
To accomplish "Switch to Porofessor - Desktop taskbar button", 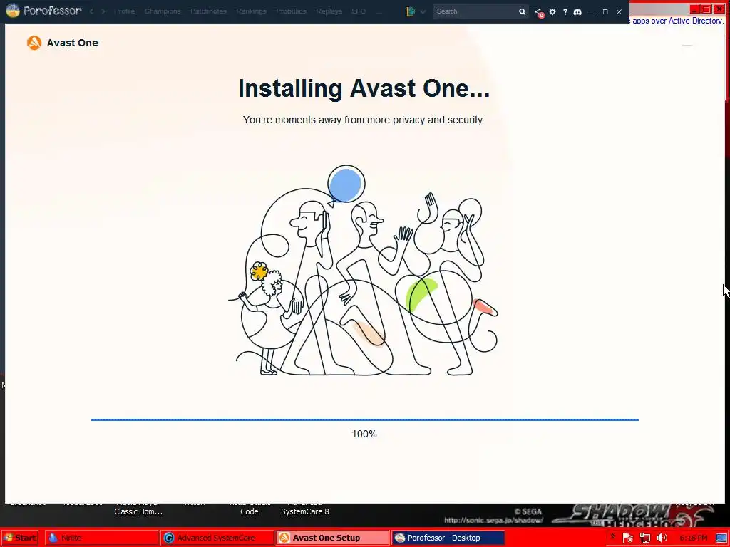I will pos(448,538).
